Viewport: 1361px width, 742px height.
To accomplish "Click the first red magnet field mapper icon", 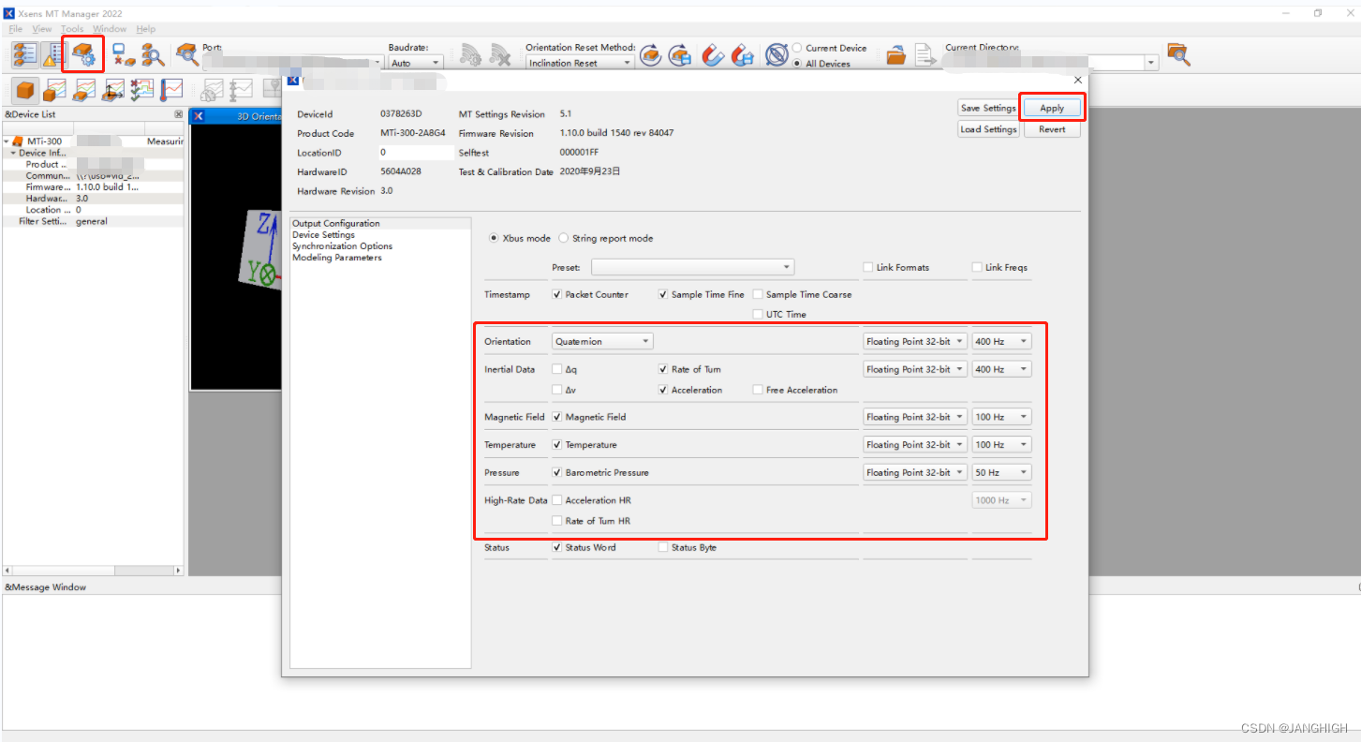I will pyautogui.click(x=714, y=55).
